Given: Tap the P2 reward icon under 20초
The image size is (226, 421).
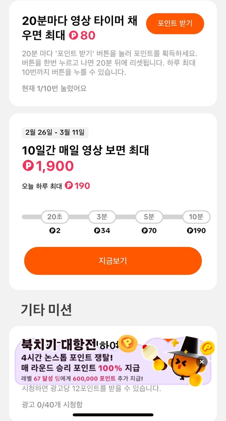Looking at the screenshot, I should [x=52, y=231].
